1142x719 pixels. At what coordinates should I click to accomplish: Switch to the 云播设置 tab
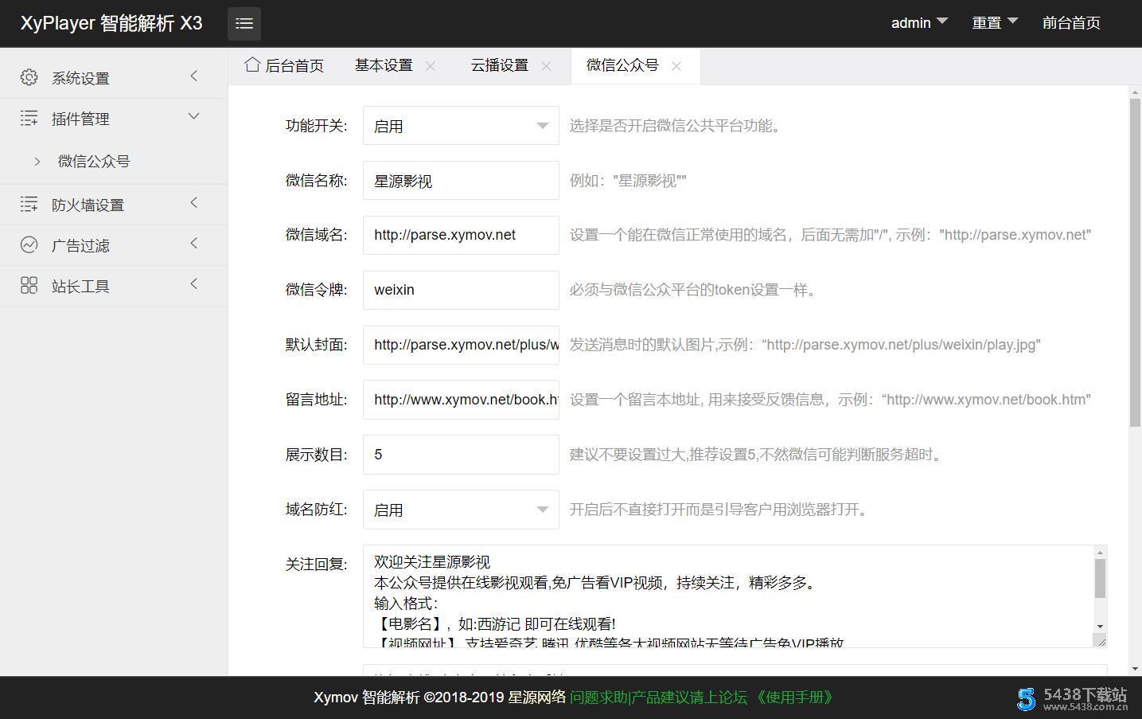[x=499, y=65]
